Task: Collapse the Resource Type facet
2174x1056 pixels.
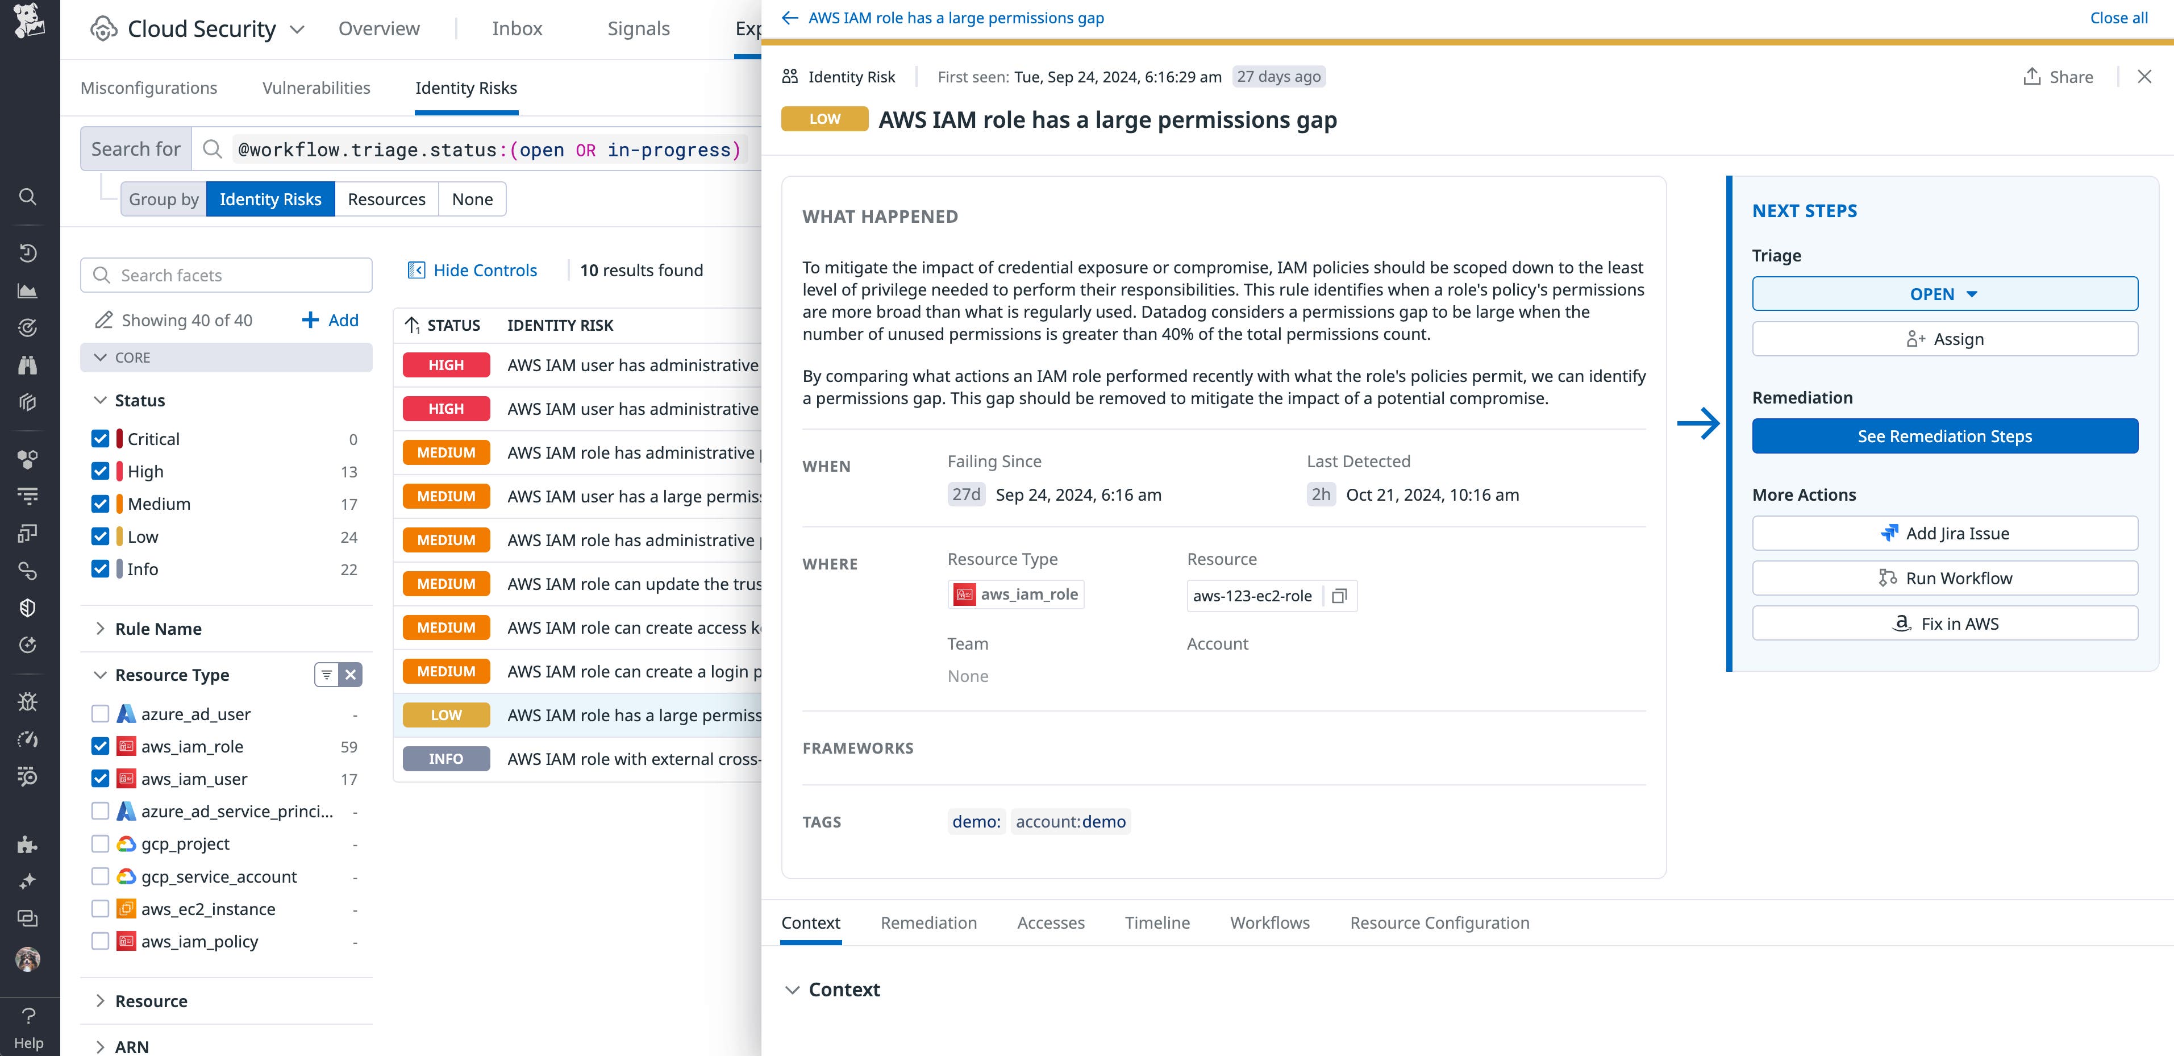Action: 99,673
